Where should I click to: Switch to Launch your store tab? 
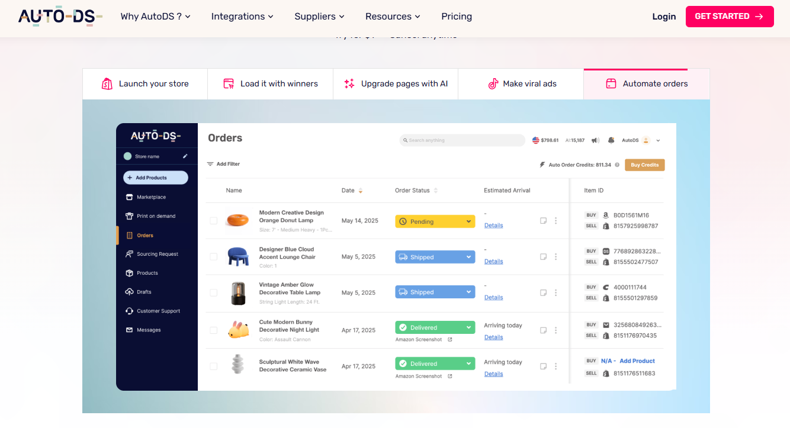click(145, 84)
